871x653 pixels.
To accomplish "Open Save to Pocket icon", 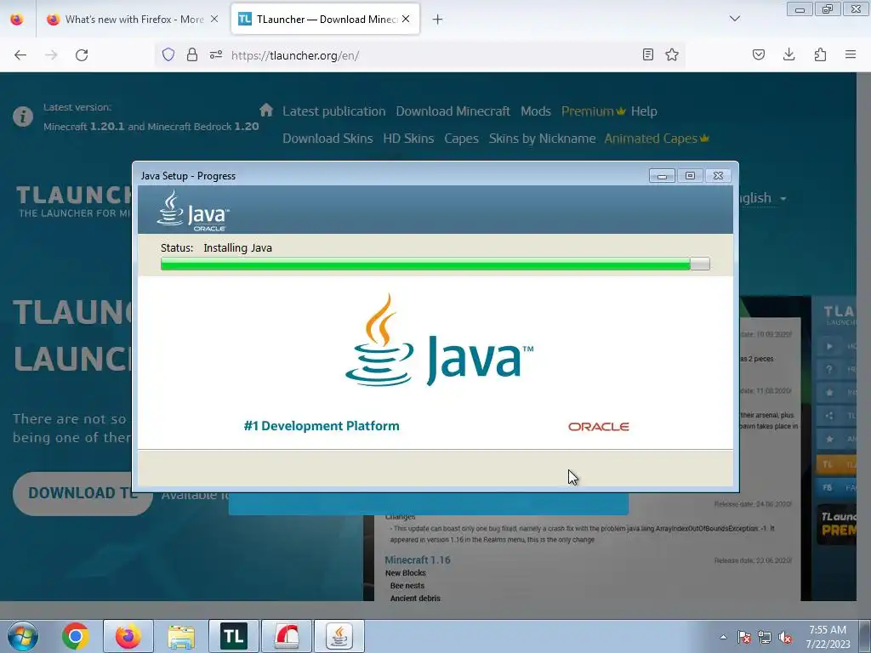I will click(759, 54).
